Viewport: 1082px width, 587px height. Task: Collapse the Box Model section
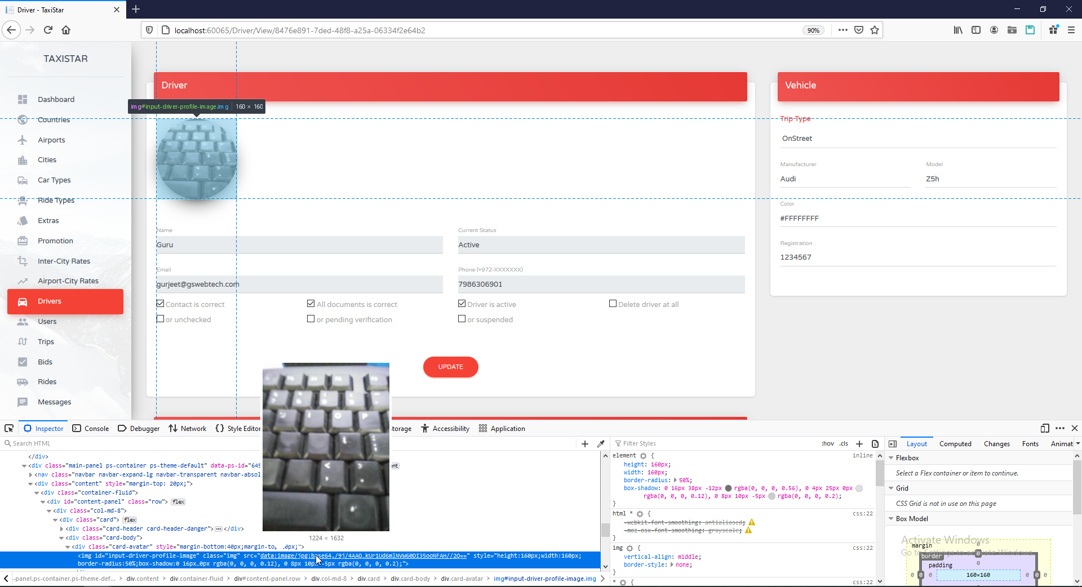(x=891, y=519)
